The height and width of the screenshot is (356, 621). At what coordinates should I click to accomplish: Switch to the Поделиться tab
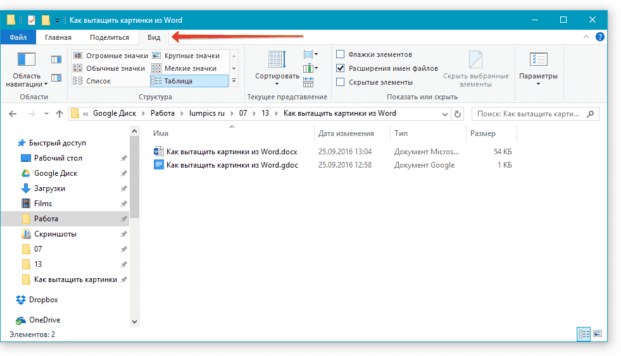109,37
